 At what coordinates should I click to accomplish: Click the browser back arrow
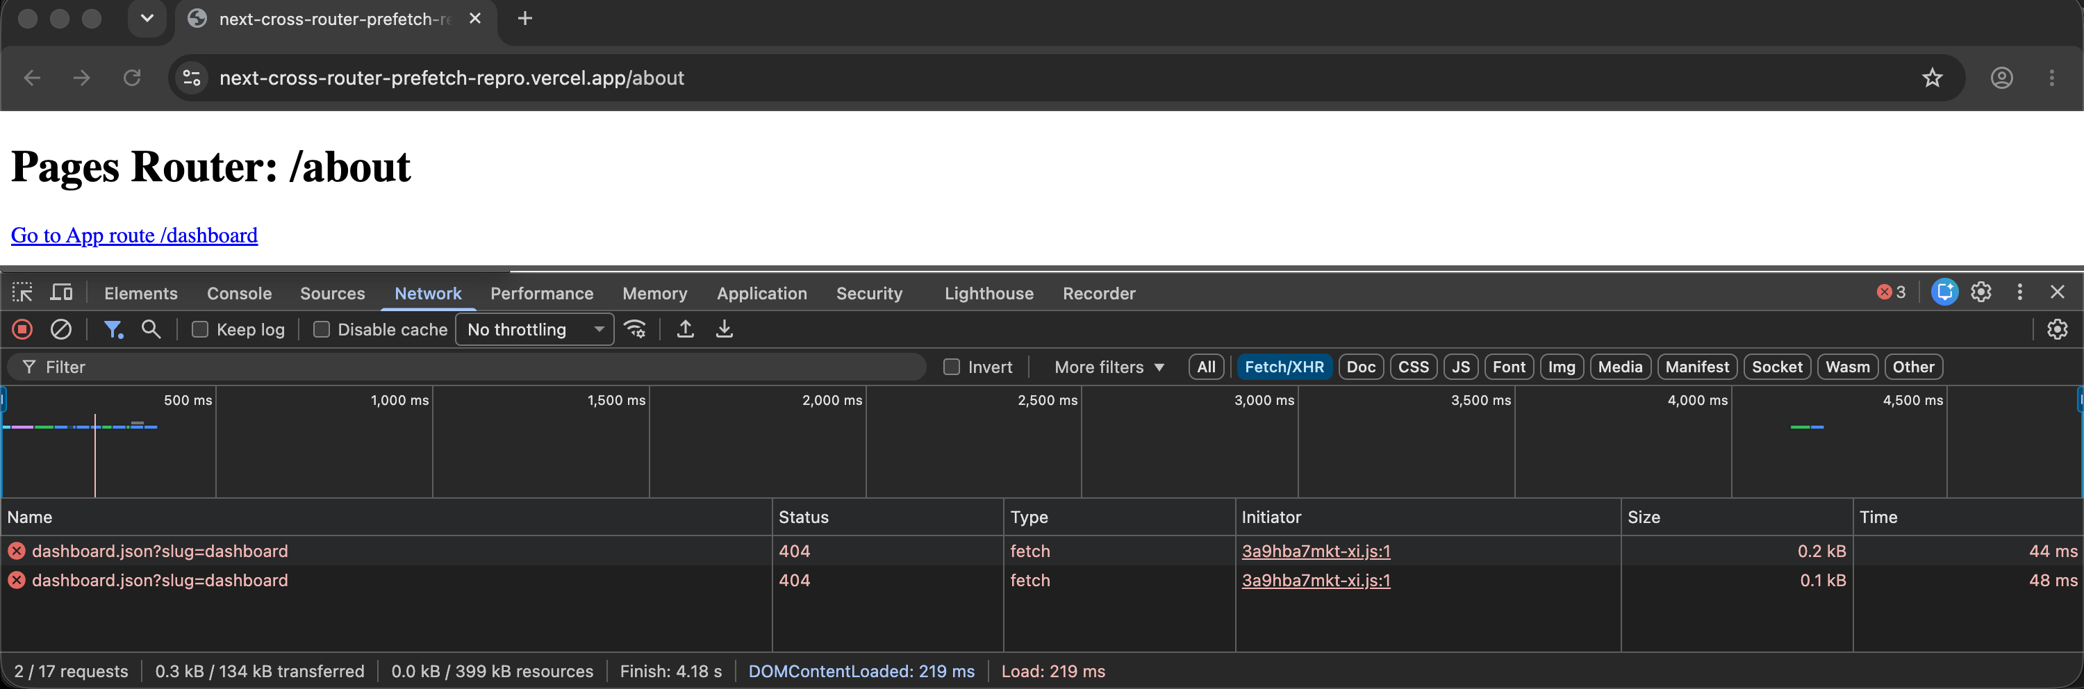click(33, 78)
